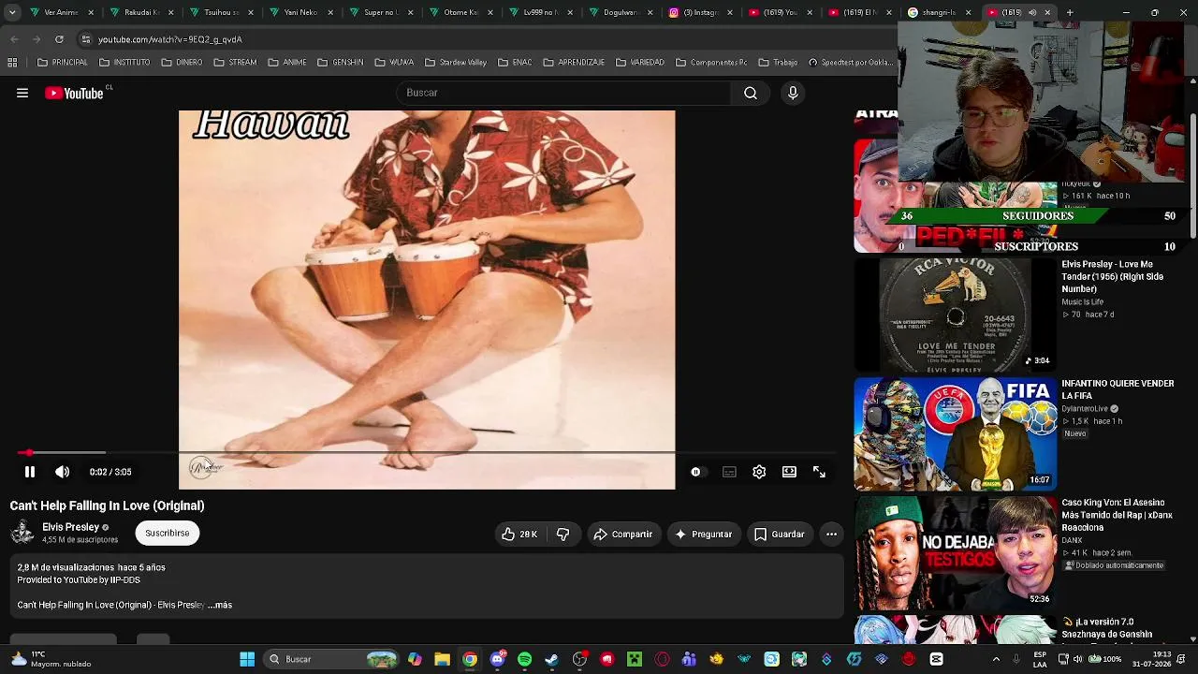Enter fullscreen mode on the video
Screen dimensions: 1198x674
(x=819, y=472)
